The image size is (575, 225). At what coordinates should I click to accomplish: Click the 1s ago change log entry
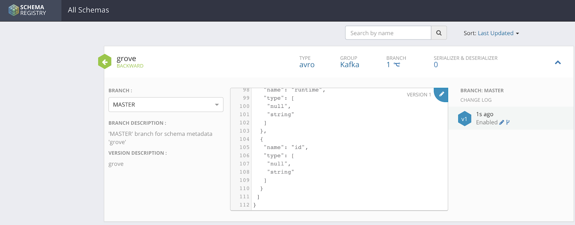pyautogui.click(x=484, y=114)
